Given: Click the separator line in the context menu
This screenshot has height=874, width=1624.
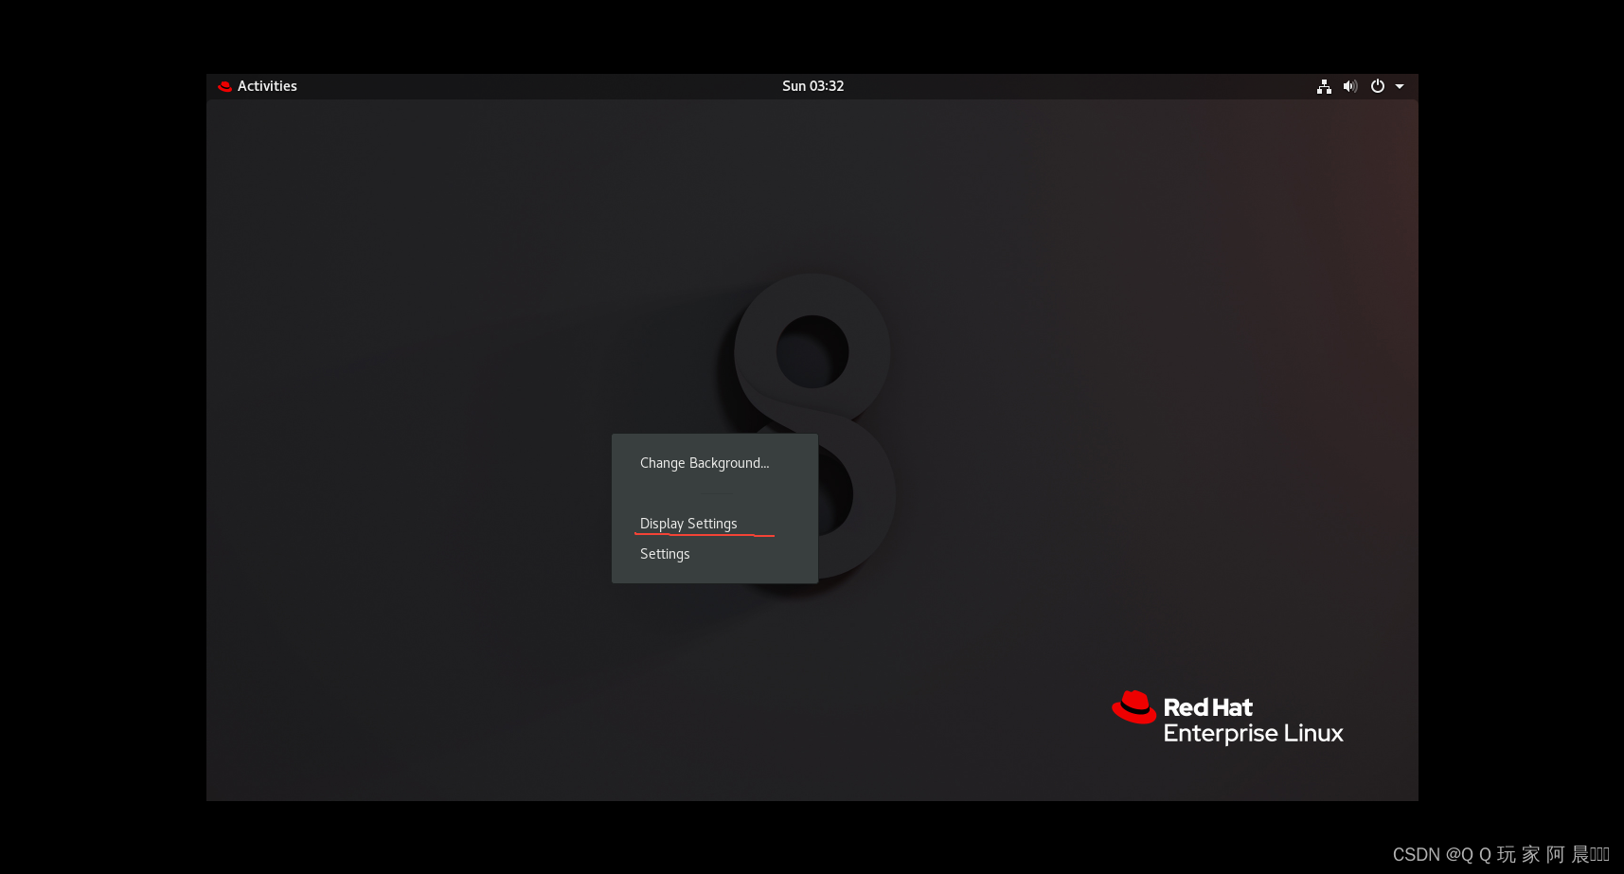Looking at the screenshot, I should click(x=715, y=493).
